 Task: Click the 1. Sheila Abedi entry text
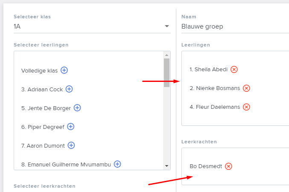click(x=209, y=70)
